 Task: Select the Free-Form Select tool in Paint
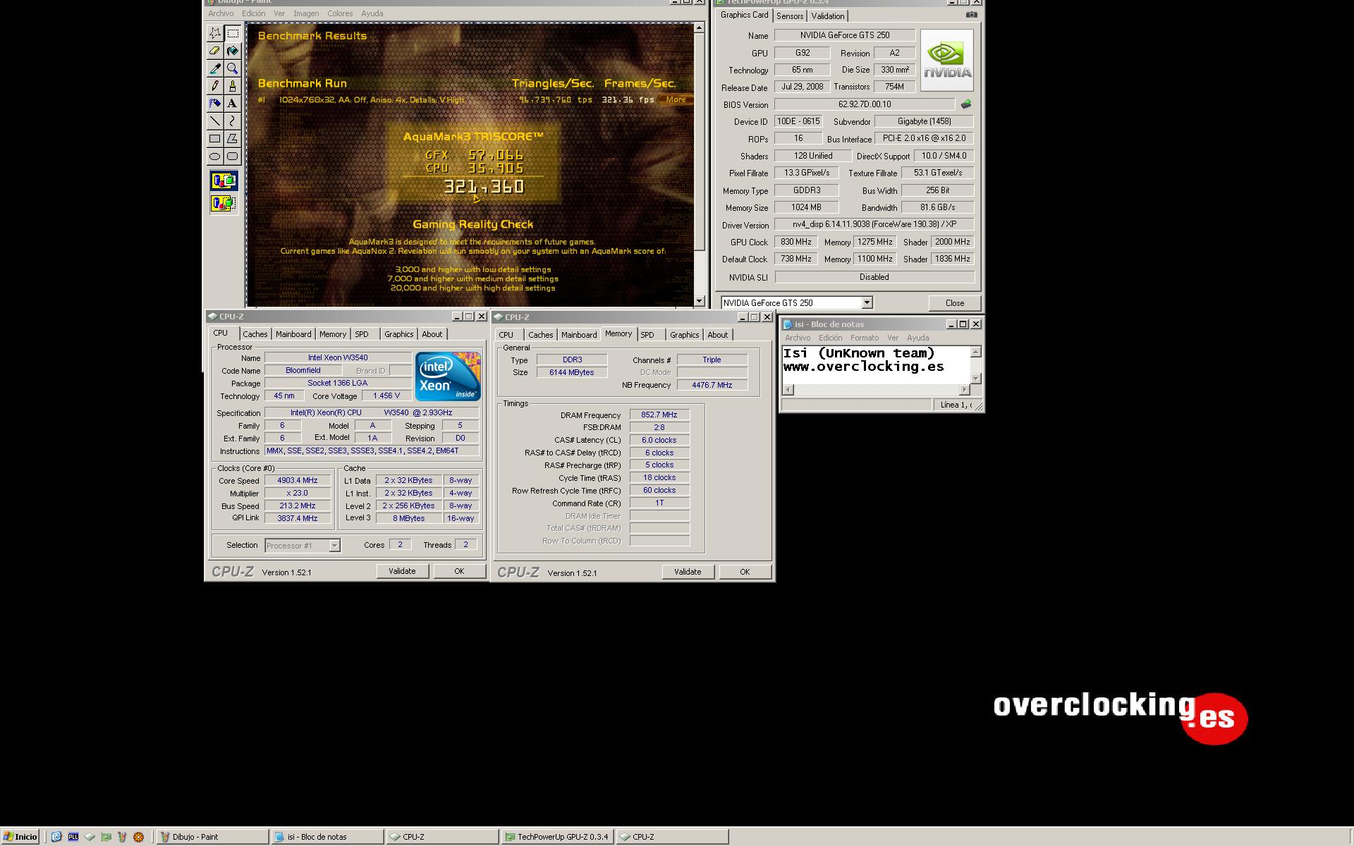click(x=215, y=33)
